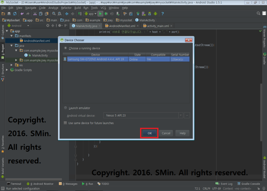The image size is (267, 191).
Task: Select AndroidManifest.xml in the project tree
Action: (x=37, y=41)
